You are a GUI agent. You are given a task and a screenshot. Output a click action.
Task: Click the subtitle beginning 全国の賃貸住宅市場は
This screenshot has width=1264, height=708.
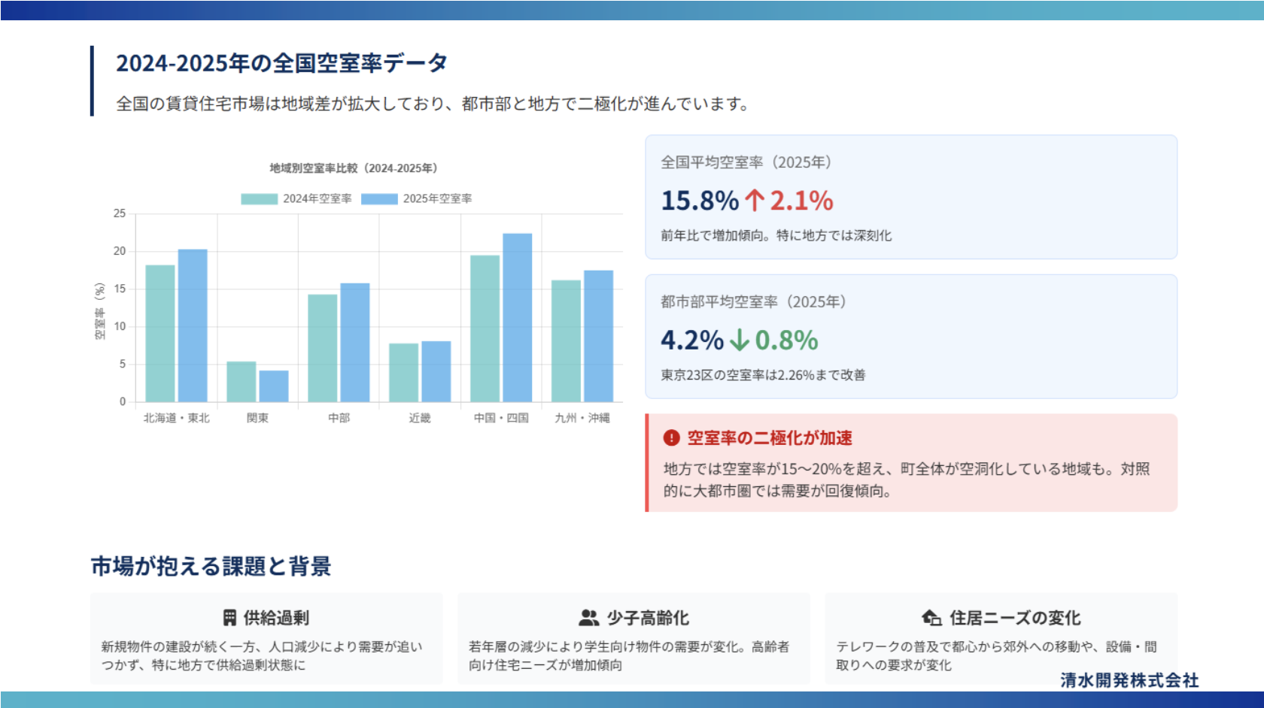[433, 104]
